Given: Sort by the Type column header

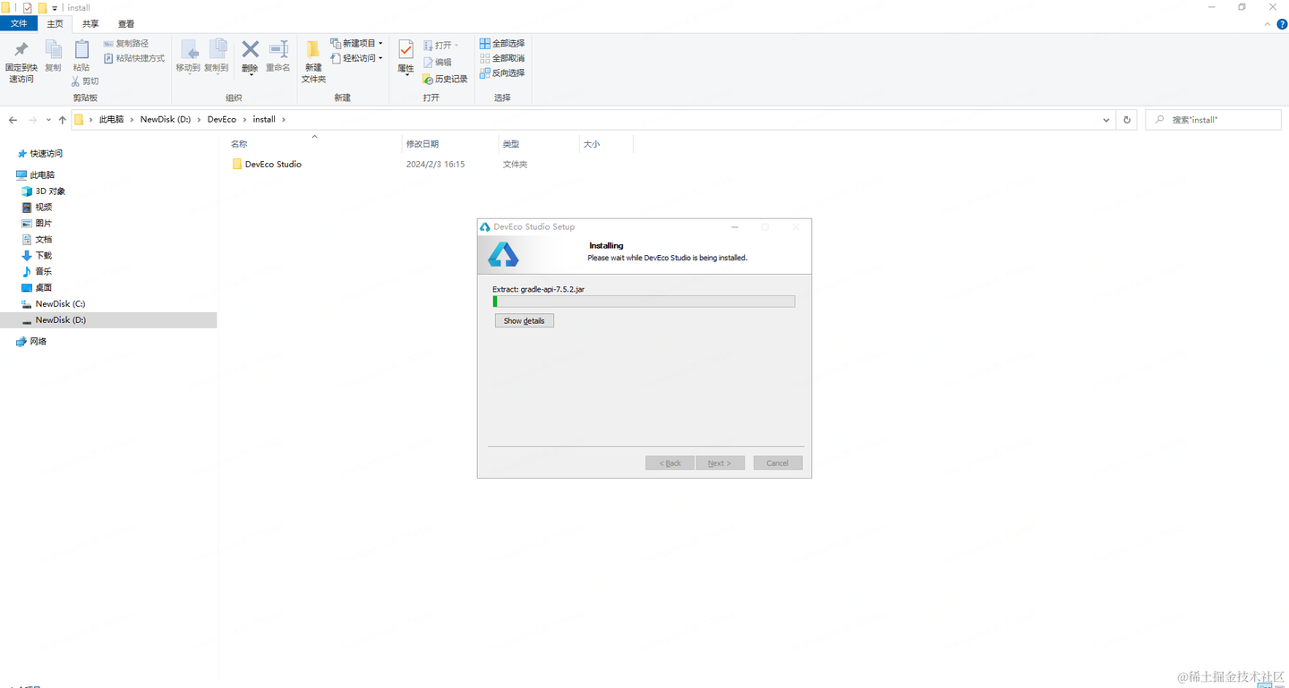Looking at the screenshot, I should (x=539, y=144).
